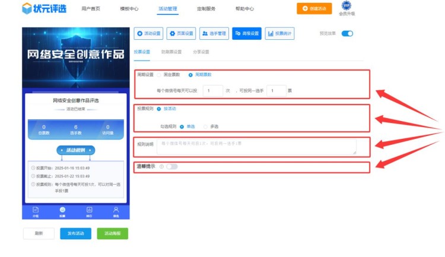Open 选手管理 with the people icon
Viewport: 445px width, 257px height.
[213, 34]
